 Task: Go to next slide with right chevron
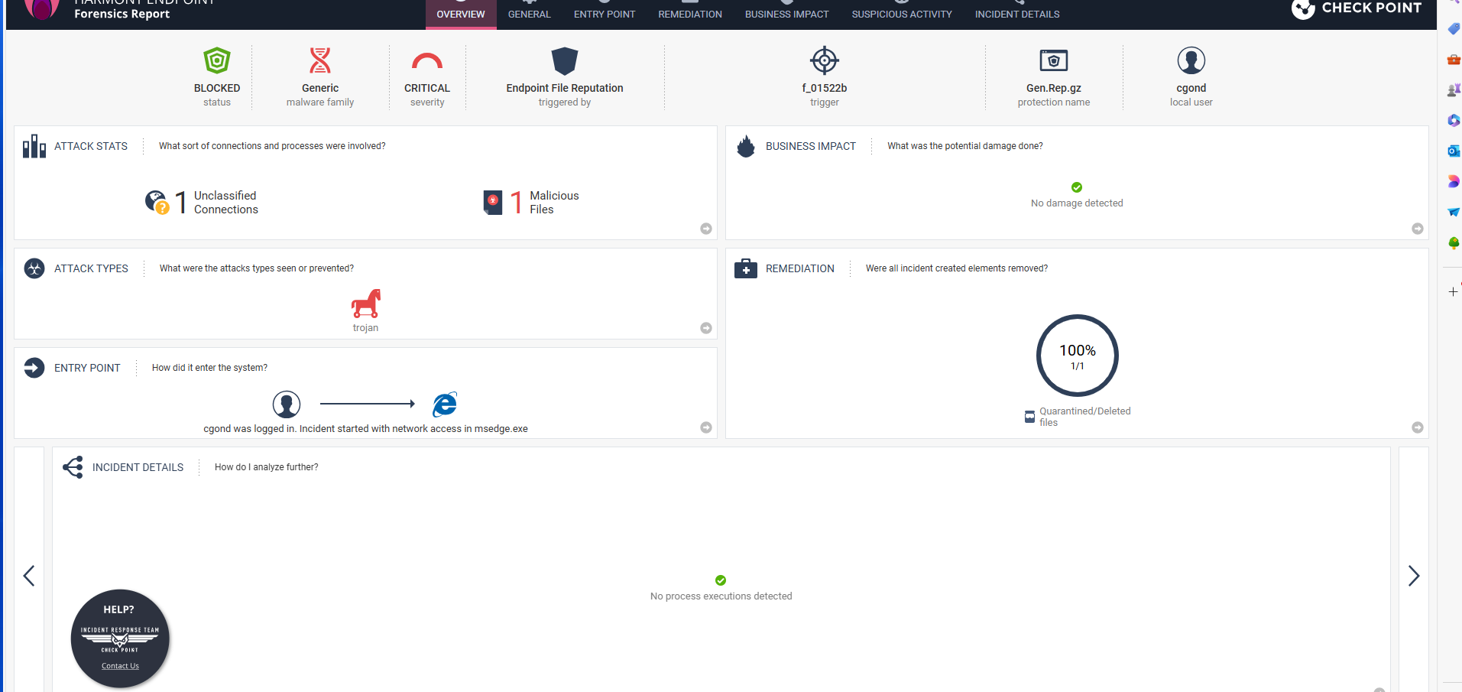1414,576
